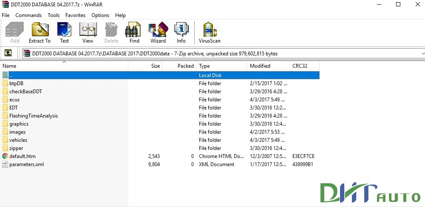Select the checkBaseDDT folder icon

(x=5, y=92)
